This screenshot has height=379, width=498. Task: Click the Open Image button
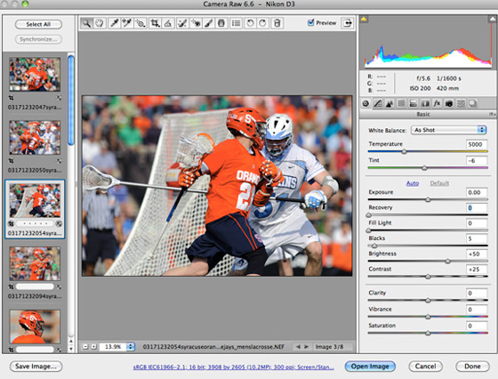pos(370,367)
